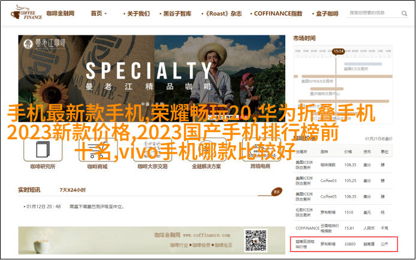416x260 pixels.
Task: Open the 咖啡研究所 document icon
Action: pos(43,150)
